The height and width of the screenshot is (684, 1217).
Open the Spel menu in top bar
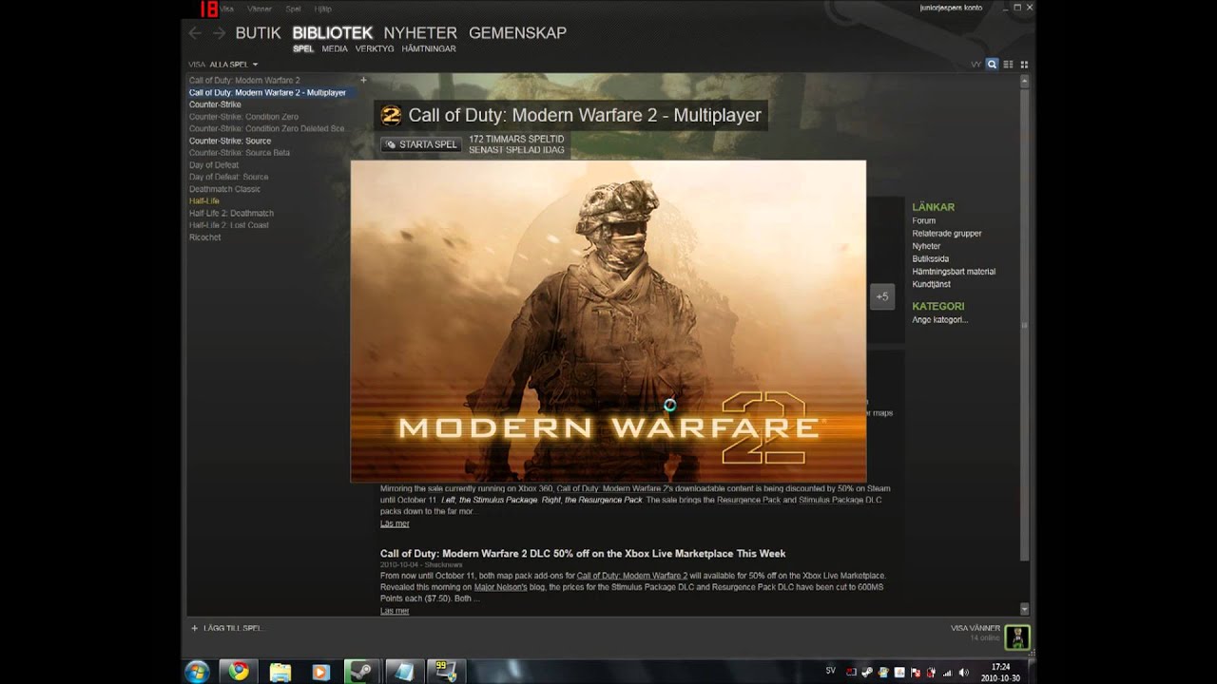click(x=294, y=9)
